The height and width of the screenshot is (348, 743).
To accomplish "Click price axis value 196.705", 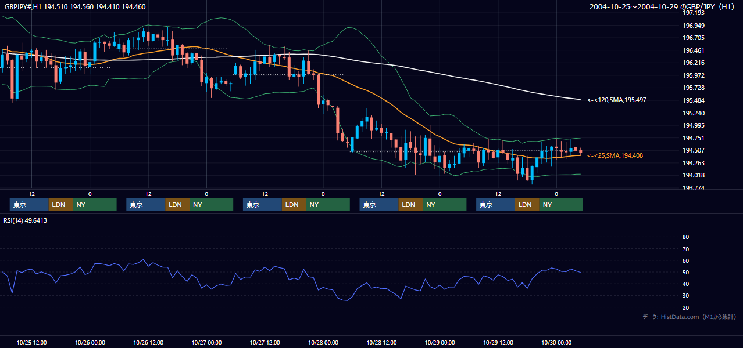I will pyautogui.click(x=694, y=38).
